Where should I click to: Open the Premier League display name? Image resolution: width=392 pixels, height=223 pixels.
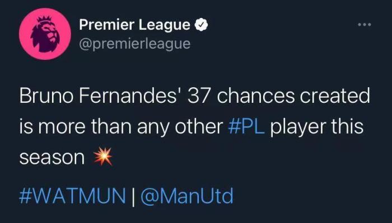[135, 25]
